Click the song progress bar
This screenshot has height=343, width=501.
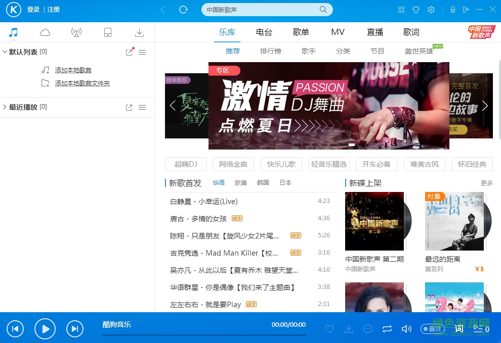204,335
